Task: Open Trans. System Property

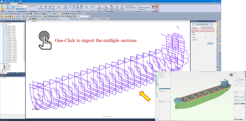Action: pos(106,7)
